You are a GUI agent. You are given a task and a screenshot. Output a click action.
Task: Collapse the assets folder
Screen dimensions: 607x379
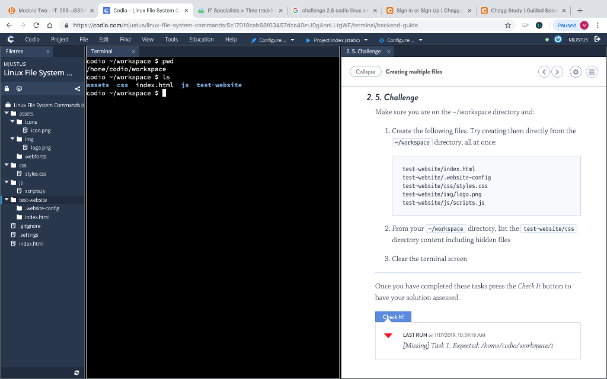tap(7, 113)
